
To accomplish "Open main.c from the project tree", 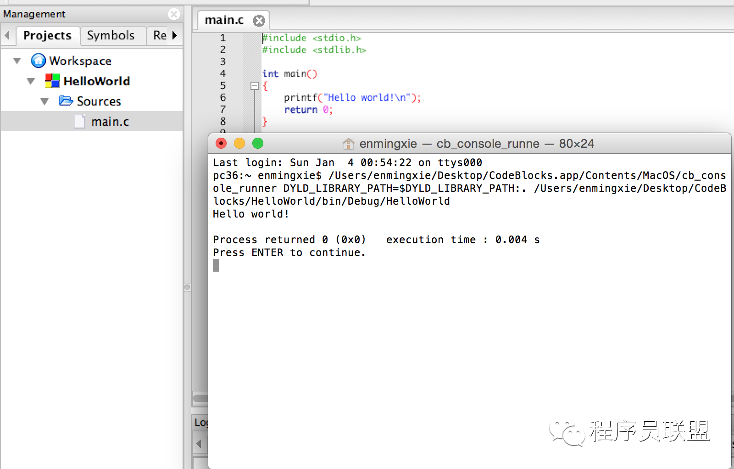I will point(110,122).
